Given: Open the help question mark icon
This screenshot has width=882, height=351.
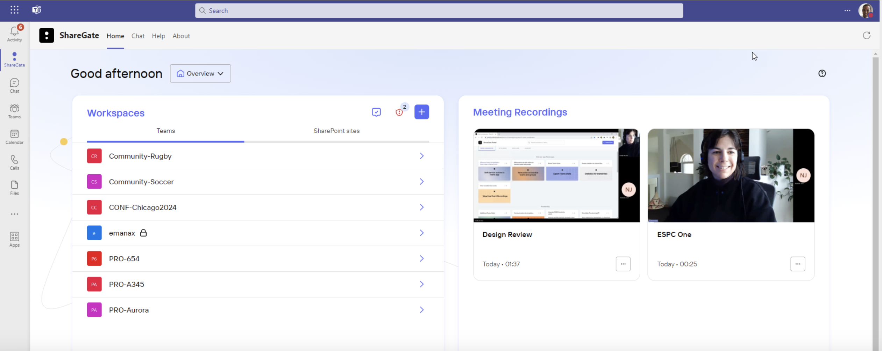Looking at the screenshot, I should click(x=822, y=73).
